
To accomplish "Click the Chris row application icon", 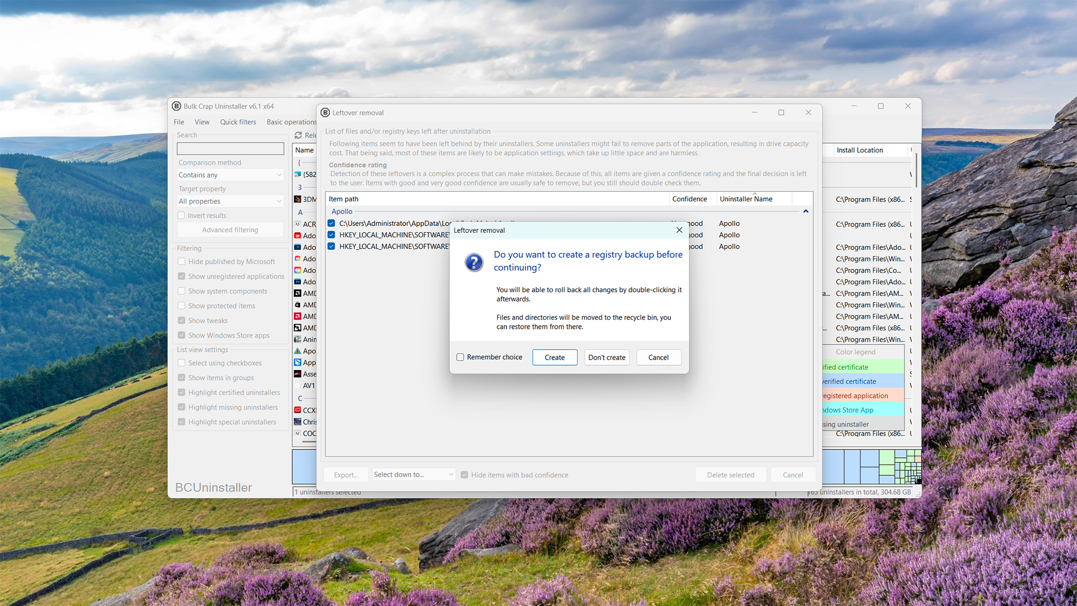I will click(x=298, y=422).
